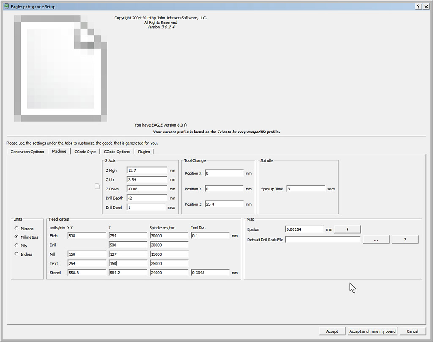This screenshot has height=342, width=433.
Task: Select the Mils units option
Action: (16, 245)
